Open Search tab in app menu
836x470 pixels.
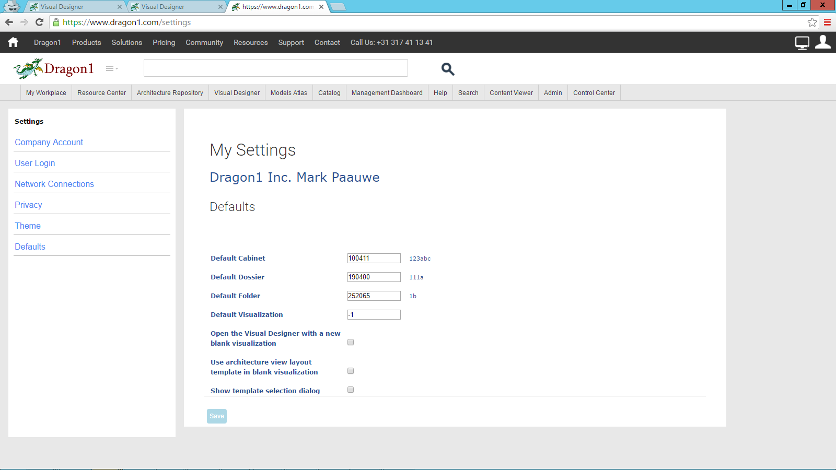[x=468, y=92]
